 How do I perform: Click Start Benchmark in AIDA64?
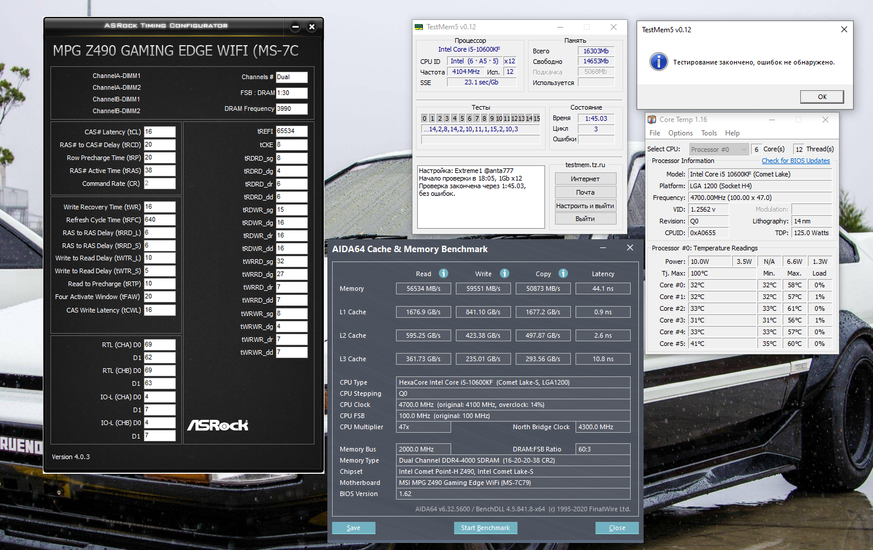(x=486, y=528)
